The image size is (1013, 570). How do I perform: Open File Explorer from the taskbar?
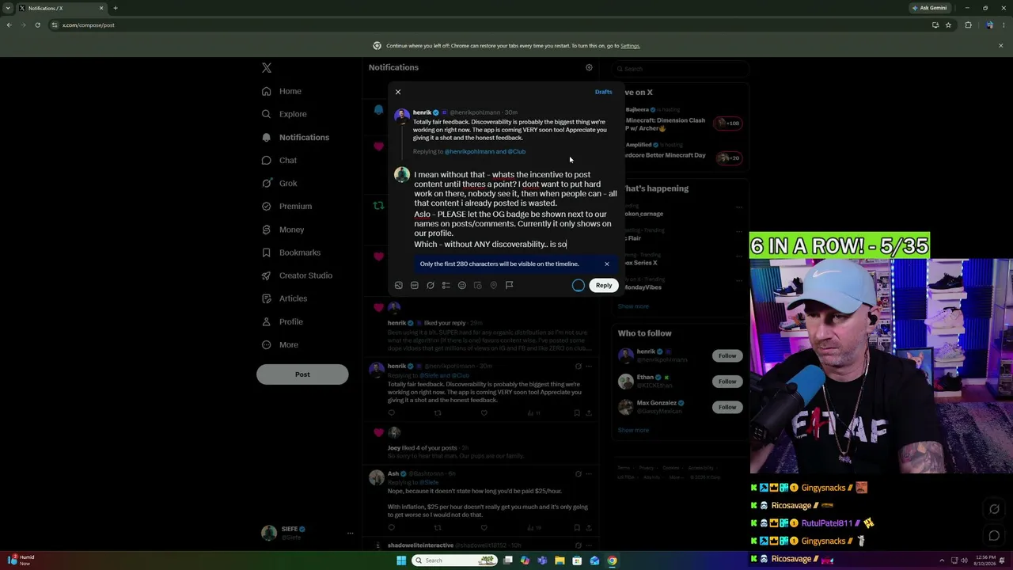(x=560, y=560)
